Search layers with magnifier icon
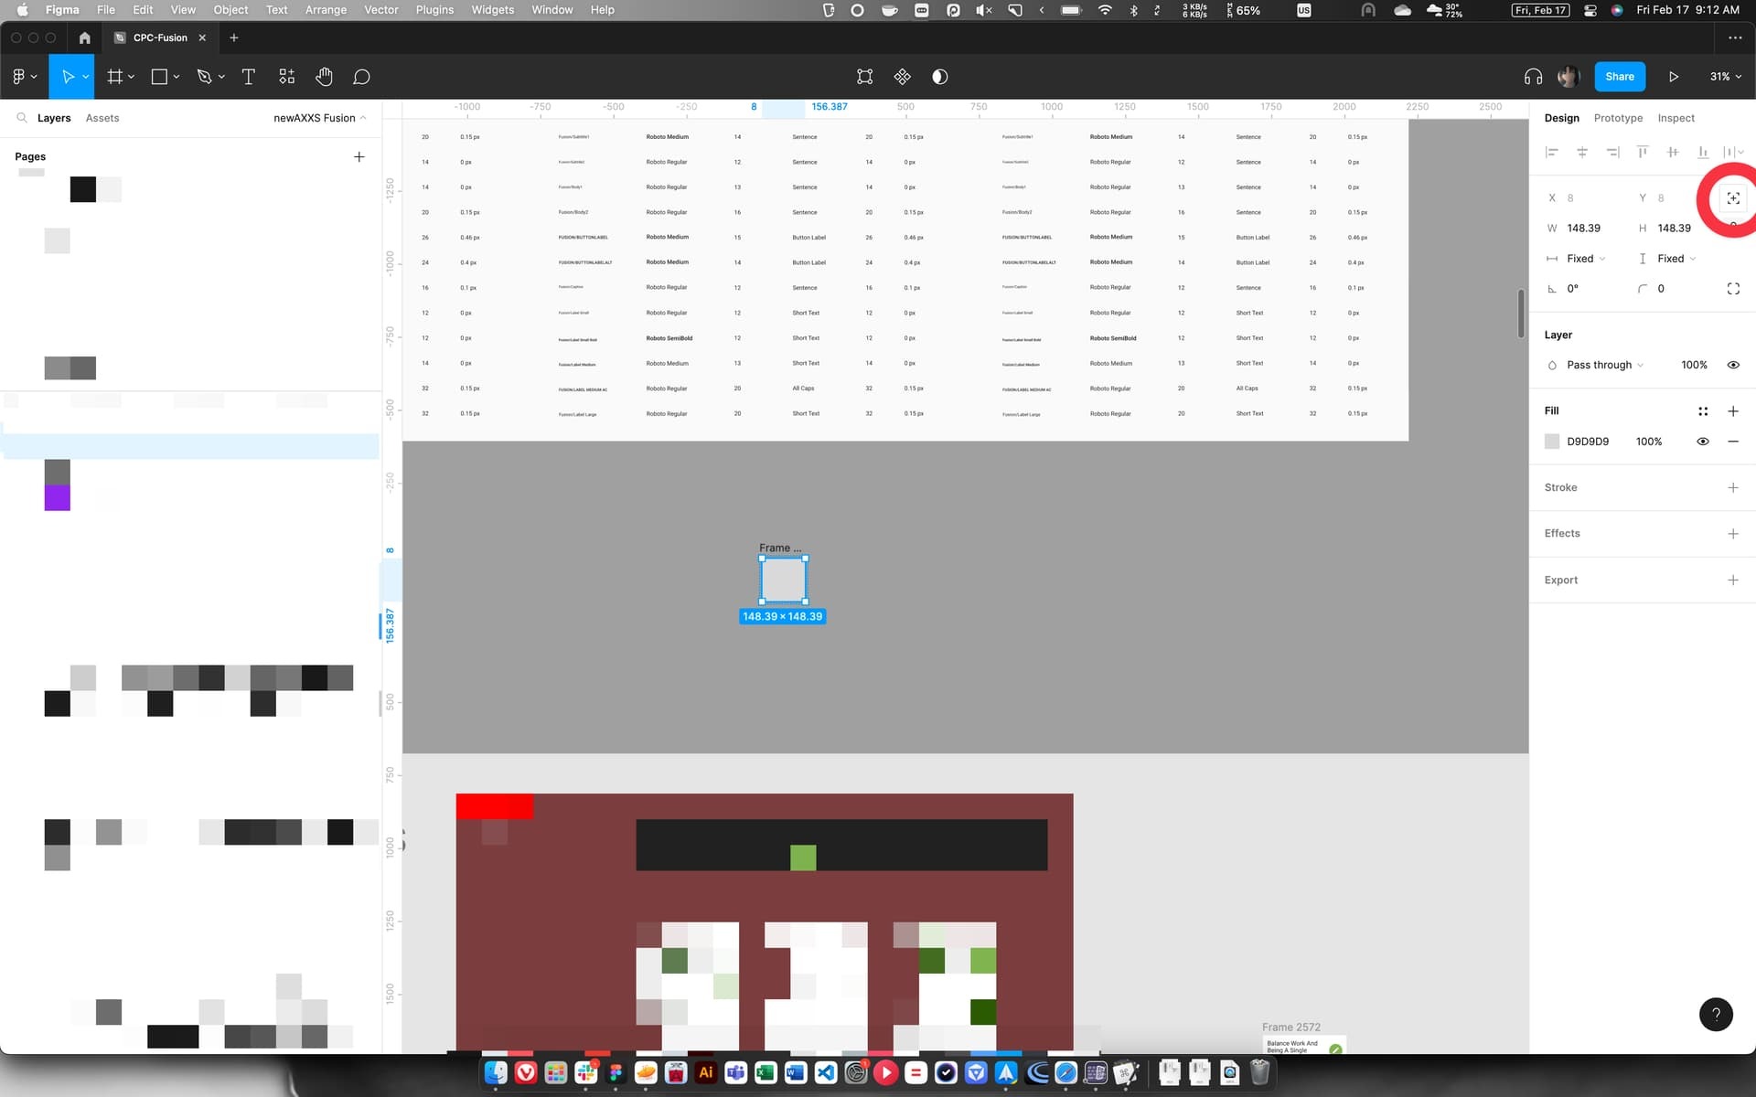Viewport: 1756px width, 1097px height. point(22,118)
